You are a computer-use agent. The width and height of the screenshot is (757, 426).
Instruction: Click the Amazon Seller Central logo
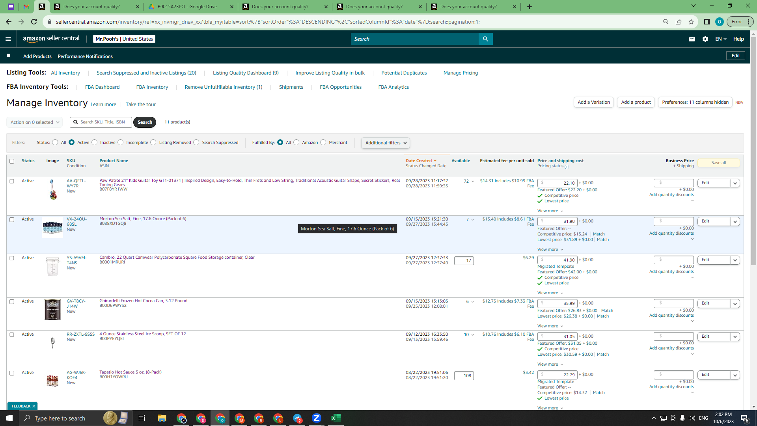[51, 39]
